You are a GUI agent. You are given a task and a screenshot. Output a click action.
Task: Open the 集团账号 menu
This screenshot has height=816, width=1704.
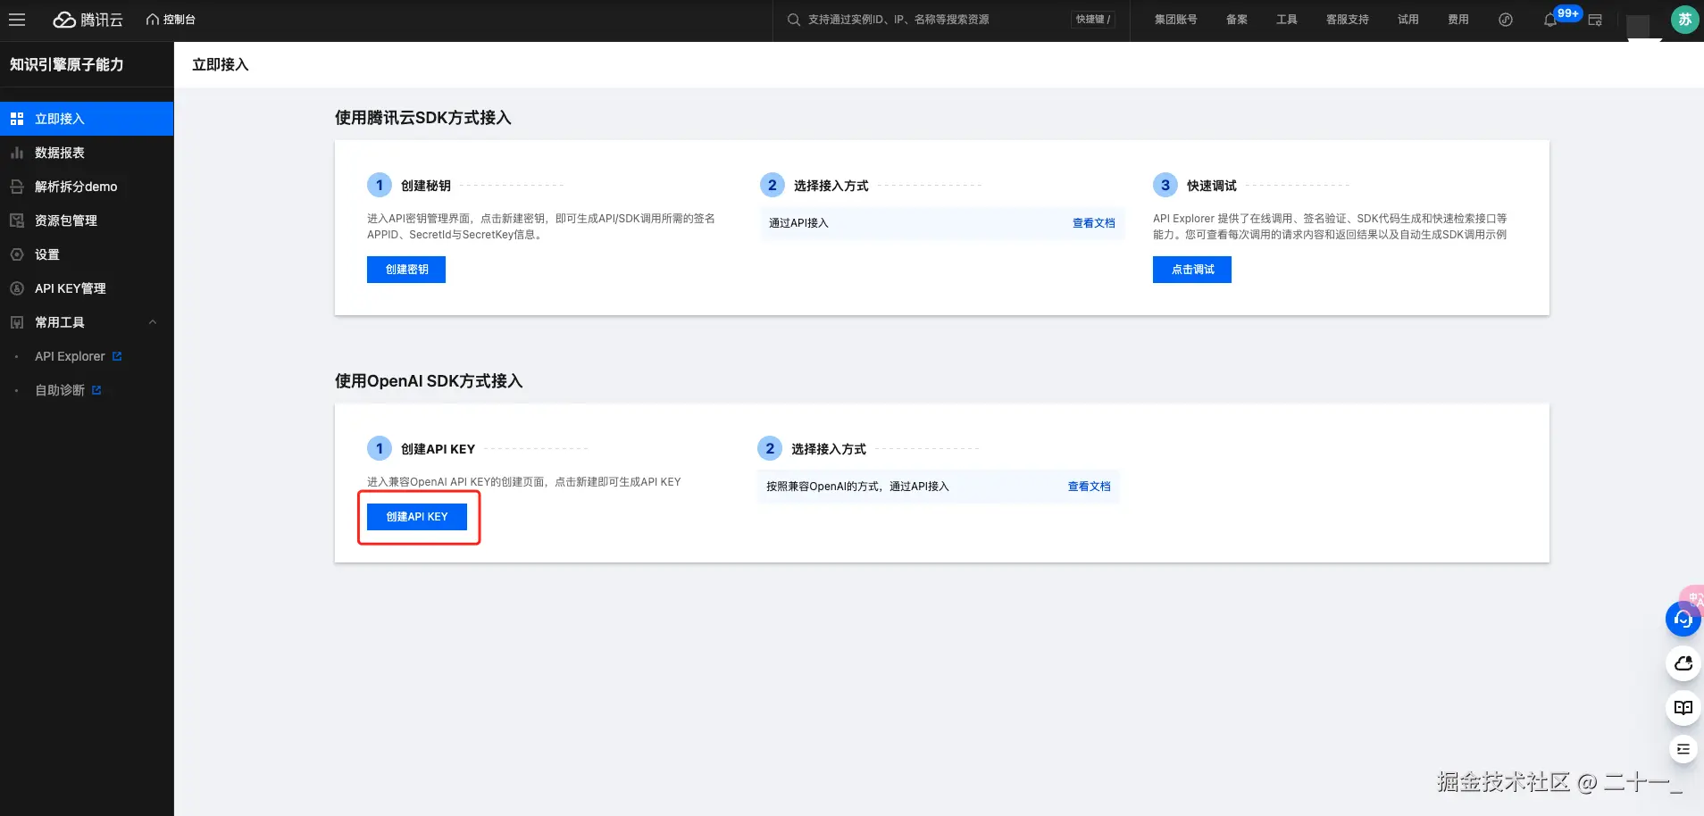tap(1175, 20)
